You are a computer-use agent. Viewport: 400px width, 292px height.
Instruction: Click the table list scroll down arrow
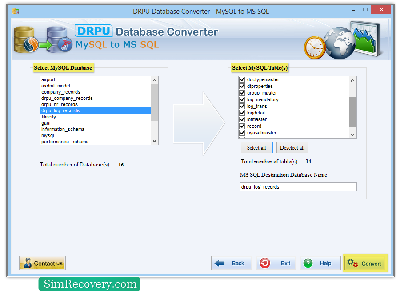[352, 135]
